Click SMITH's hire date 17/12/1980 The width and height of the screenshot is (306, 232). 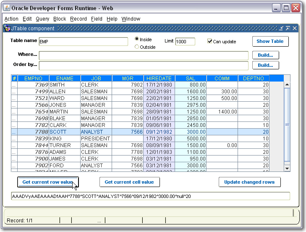click(x=159, y=84)
